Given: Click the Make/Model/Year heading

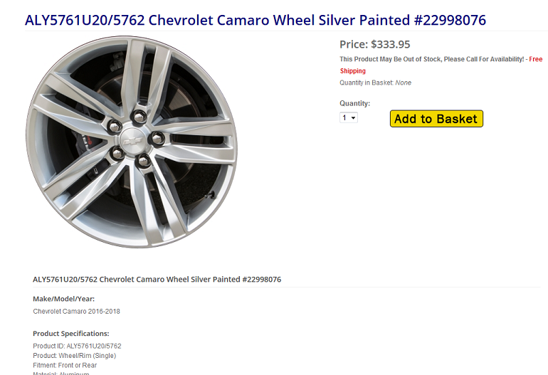Looking at the screenshot, I should click(x=63, y=299).
